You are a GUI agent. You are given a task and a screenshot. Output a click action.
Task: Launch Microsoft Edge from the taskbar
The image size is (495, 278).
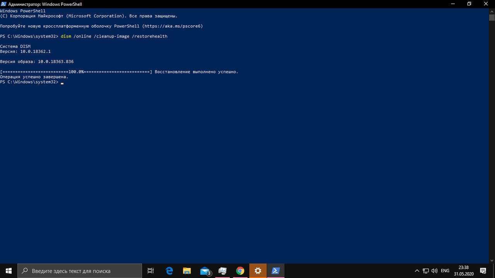point(169,271)
